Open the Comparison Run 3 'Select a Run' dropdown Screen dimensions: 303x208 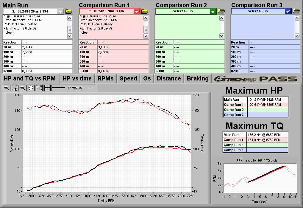(288, 11)
